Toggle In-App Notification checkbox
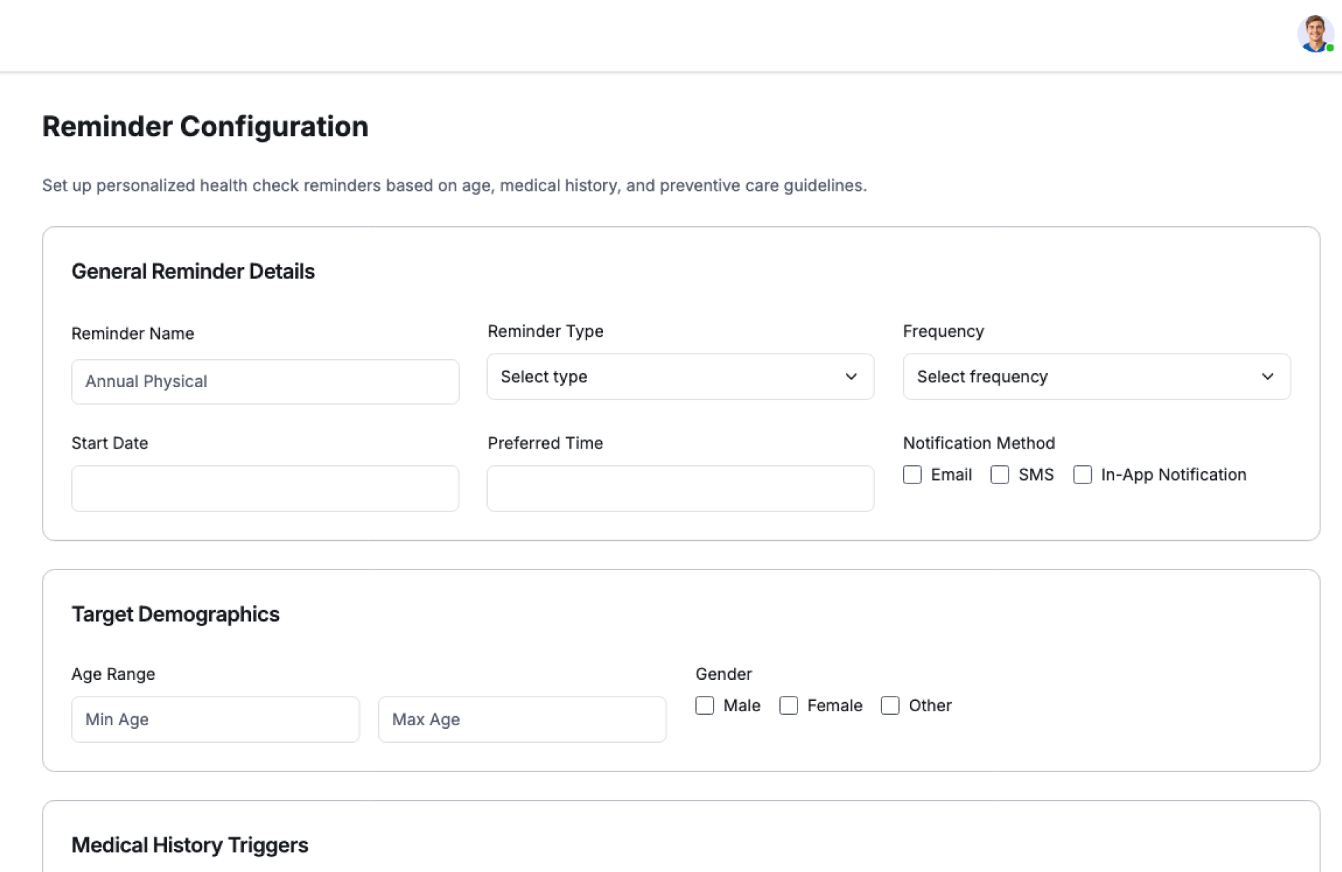The height and width of the screenshot is (872, 1342). (x=1082, y=474)
